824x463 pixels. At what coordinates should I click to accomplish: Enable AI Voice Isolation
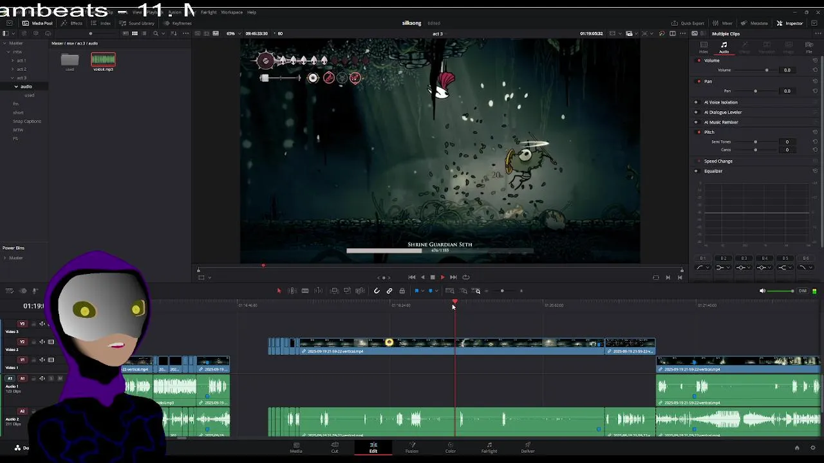696,102
